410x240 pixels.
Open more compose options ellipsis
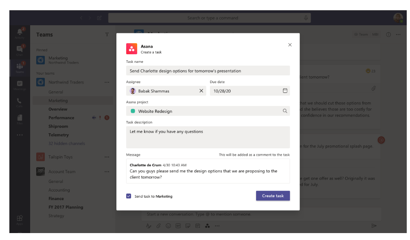coord(217,226)
